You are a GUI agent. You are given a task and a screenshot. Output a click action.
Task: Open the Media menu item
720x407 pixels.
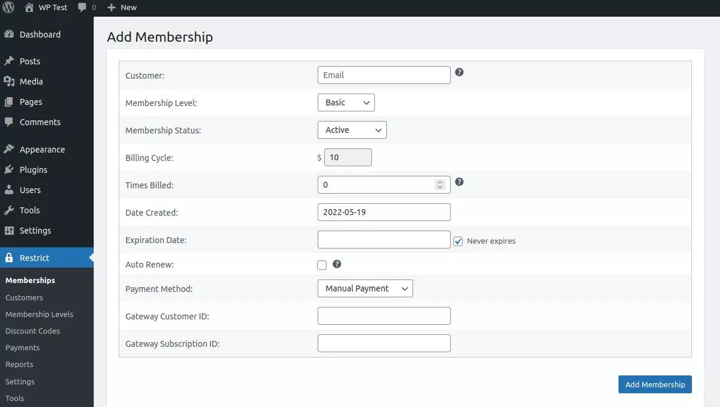point(47,82)
